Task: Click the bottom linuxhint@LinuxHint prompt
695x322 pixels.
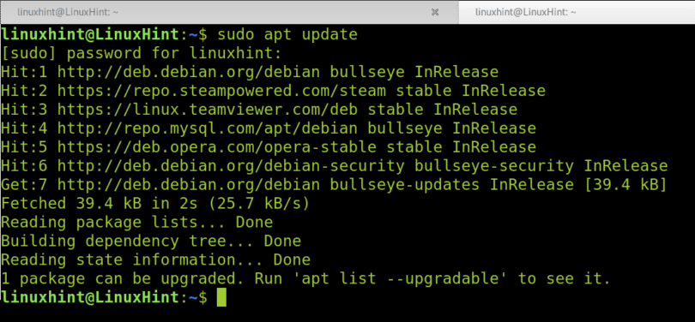Action: [x=104, y=297]
